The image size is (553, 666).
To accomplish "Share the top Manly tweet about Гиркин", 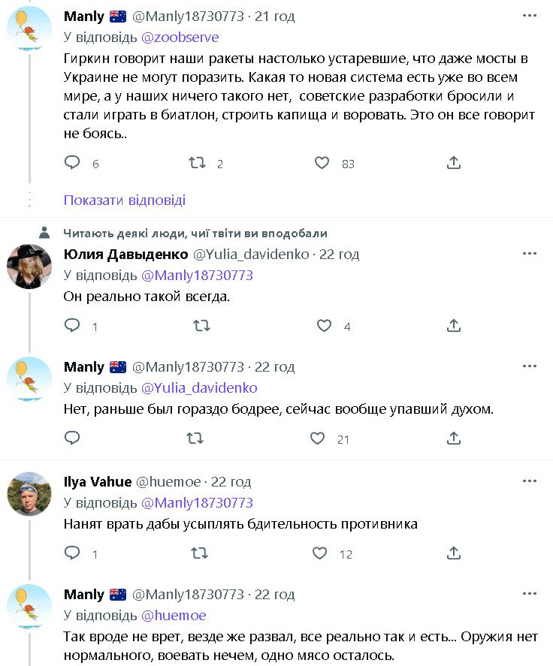I will (x=454, y=163).
